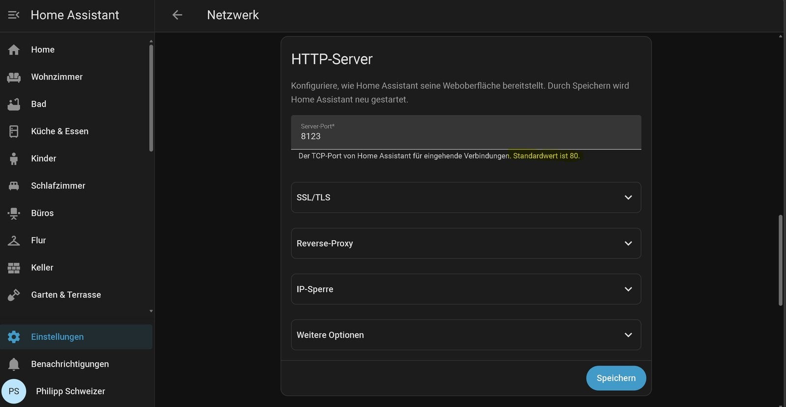The image size is (786, 407).
Task: Click the Keller brick wall icon
Action: (x=14, y=268)
